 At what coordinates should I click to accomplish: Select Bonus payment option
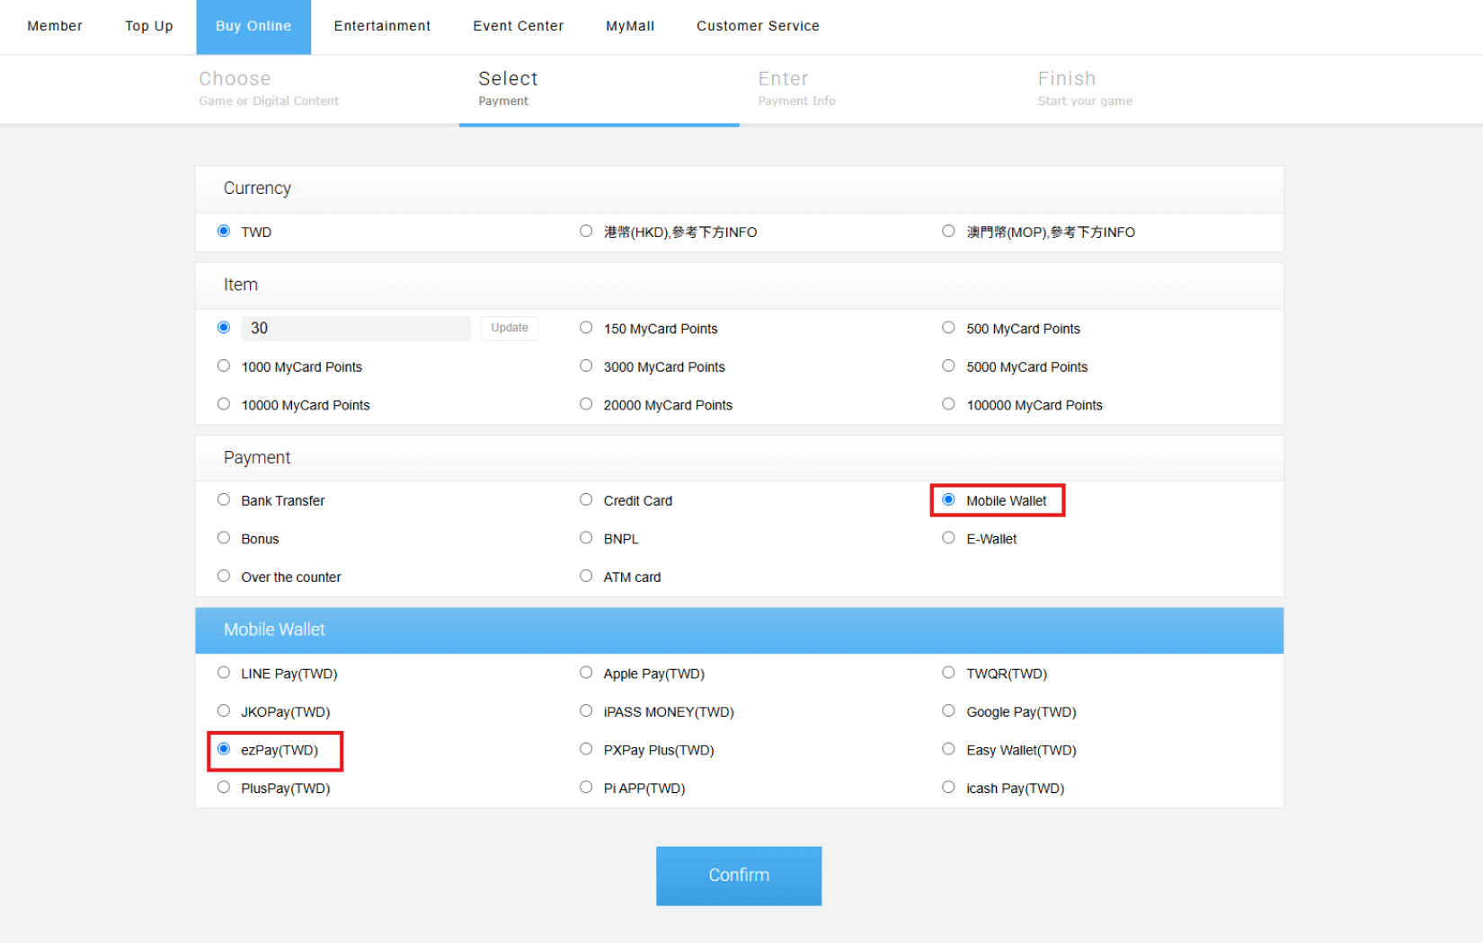(224, 538)
